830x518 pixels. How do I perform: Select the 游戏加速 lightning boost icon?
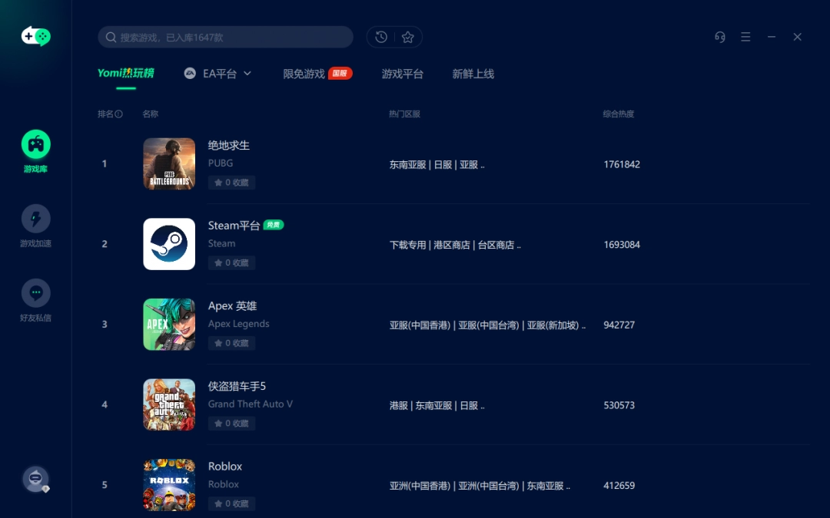point(35,219)
